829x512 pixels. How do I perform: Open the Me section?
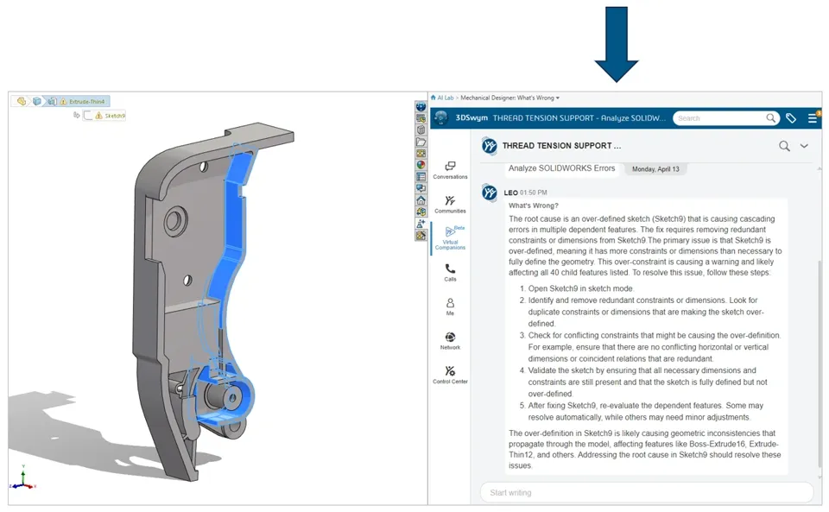(x=450, y=307)
